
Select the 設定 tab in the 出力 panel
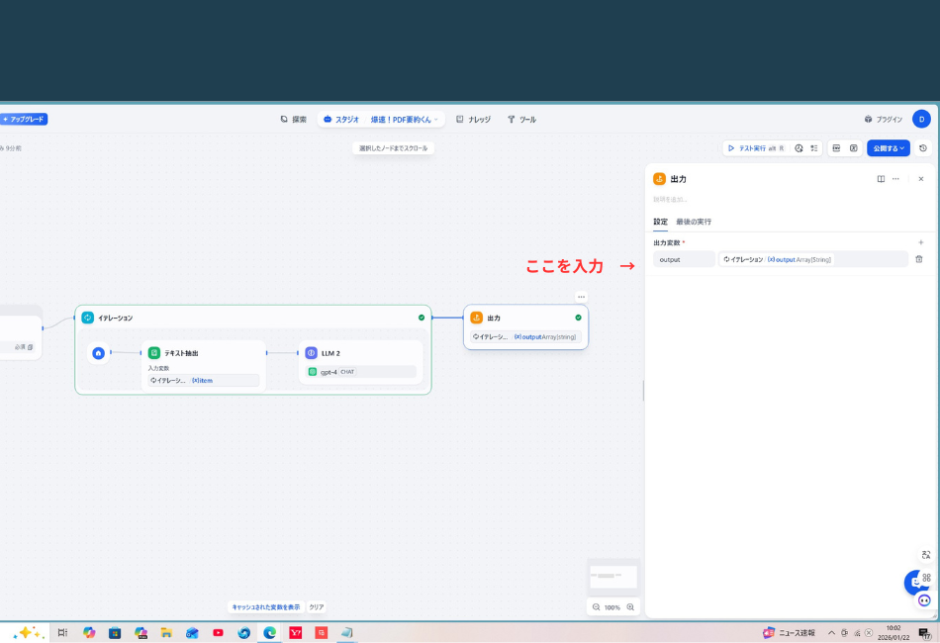pos(660,222)
